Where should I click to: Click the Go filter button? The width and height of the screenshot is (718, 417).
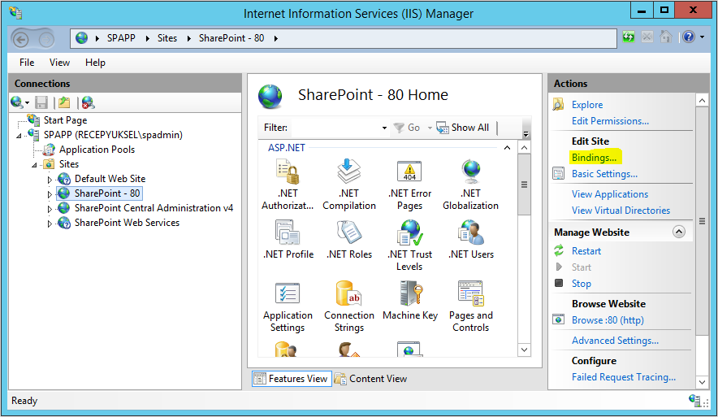407,128
